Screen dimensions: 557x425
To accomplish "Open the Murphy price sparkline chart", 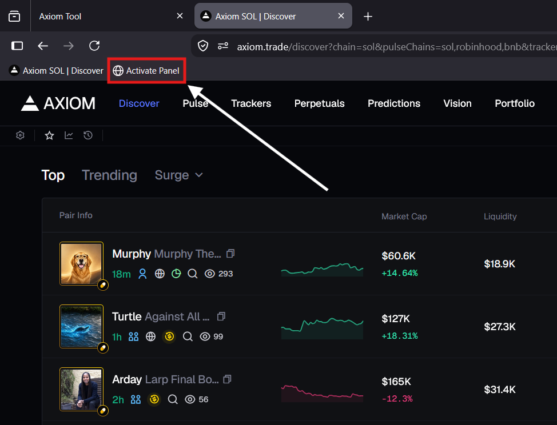I will [322, 270].
